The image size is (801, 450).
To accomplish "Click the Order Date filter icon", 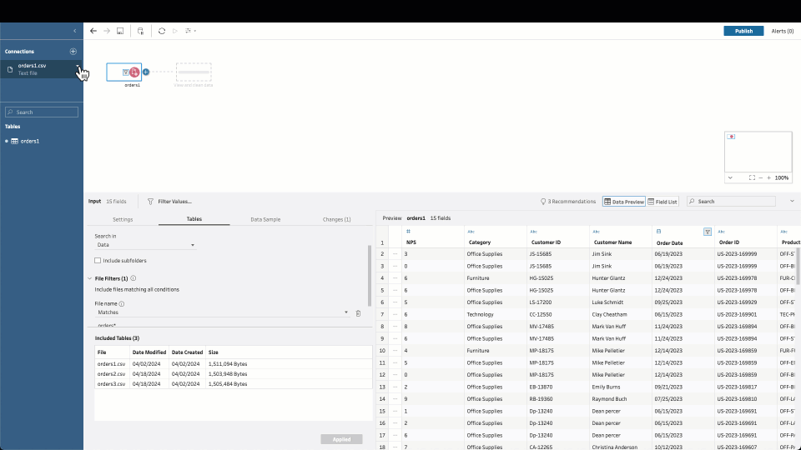I will (x=708, y=232).
